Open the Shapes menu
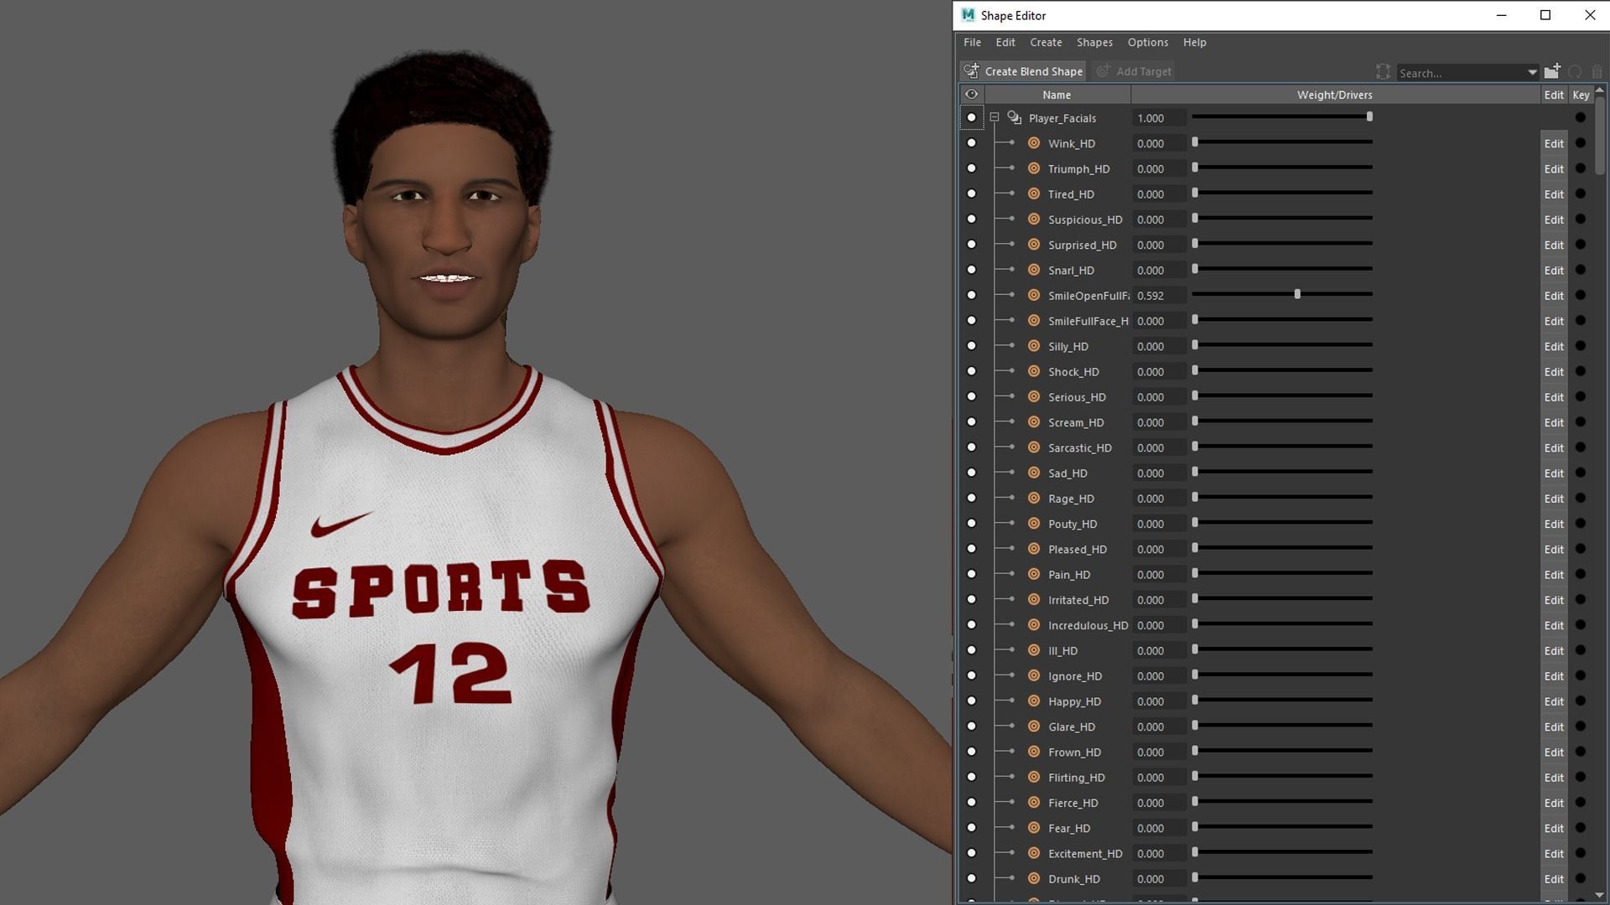 pyautogui.click(x=1094, y=42)
